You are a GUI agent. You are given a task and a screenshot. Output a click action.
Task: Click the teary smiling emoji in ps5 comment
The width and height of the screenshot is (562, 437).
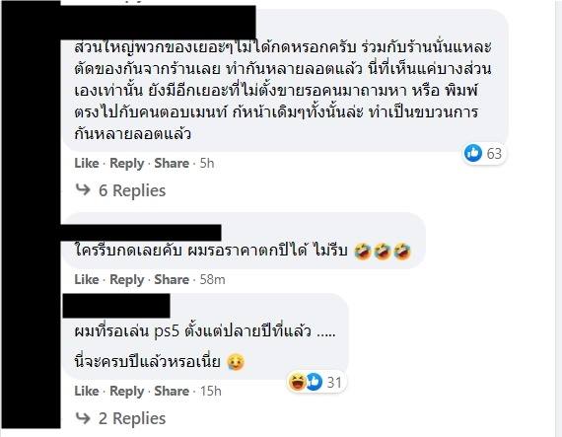tap(236, 361)
